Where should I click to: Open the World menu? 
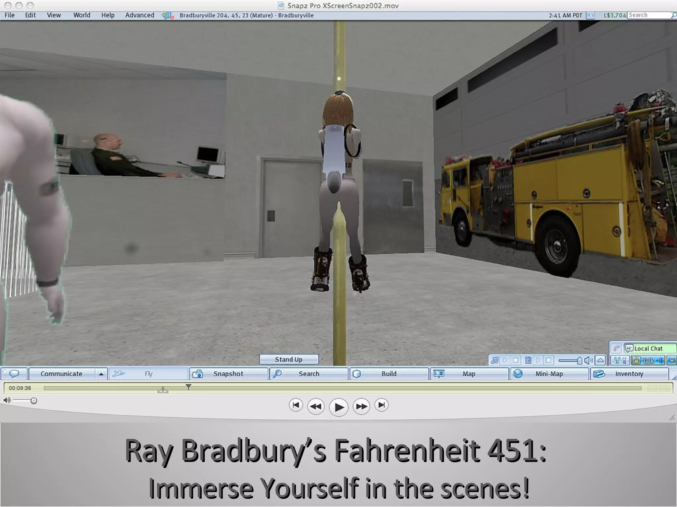[x=82, y=15]
